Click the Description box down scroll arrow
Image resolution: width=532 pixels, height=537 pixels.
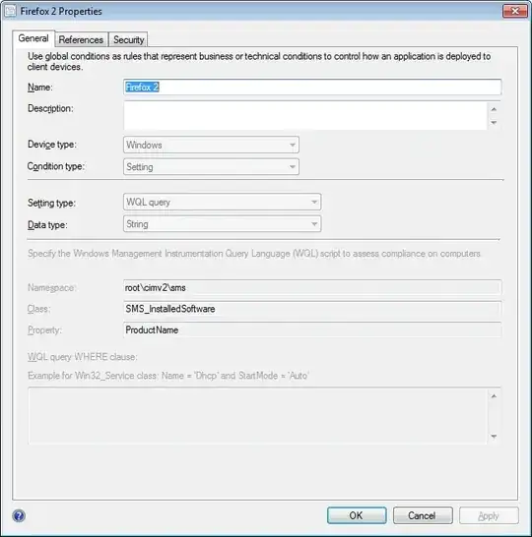494,123
